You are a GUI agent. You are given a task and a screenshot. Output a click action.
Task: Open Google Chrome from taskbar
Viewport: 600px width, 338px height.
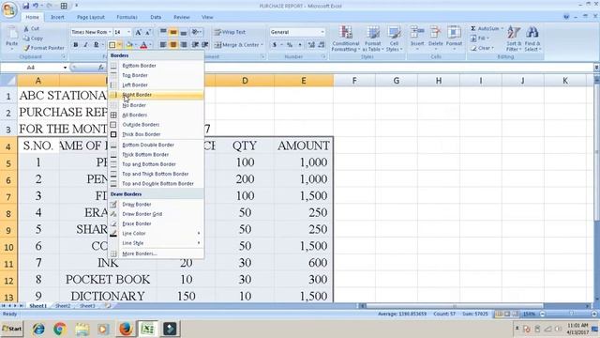pyautogui.click(x=60, y=329)
